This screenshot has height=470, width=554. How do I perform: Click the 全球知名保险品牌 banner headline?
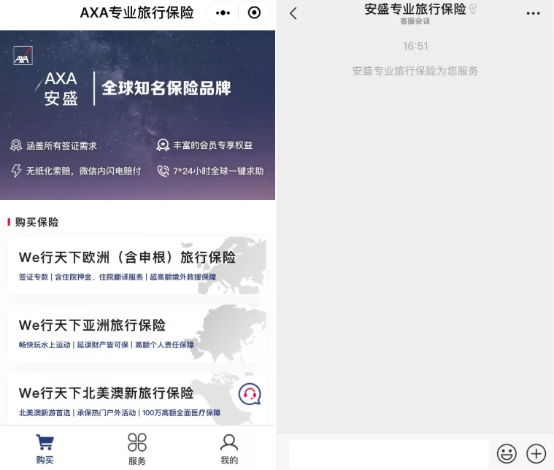pos(166,88)
